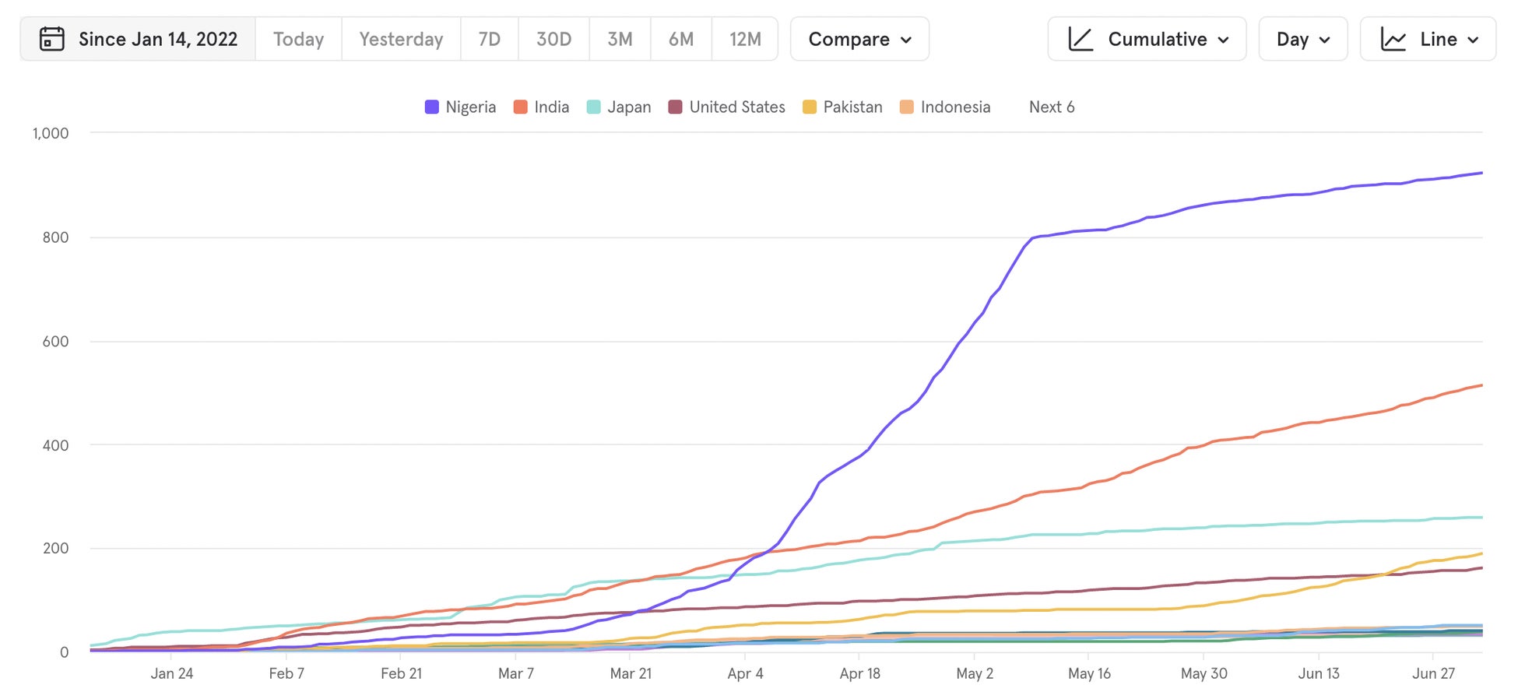Click the Yesterday range button
The width and height of the screenshot is (1518, 699).
401,39
